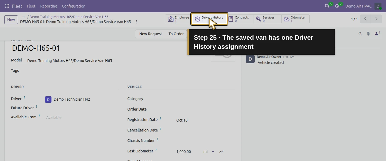Show help tooltip for Last Odometer
Viewport: 386px width, 161px height.
coord(156,150)
